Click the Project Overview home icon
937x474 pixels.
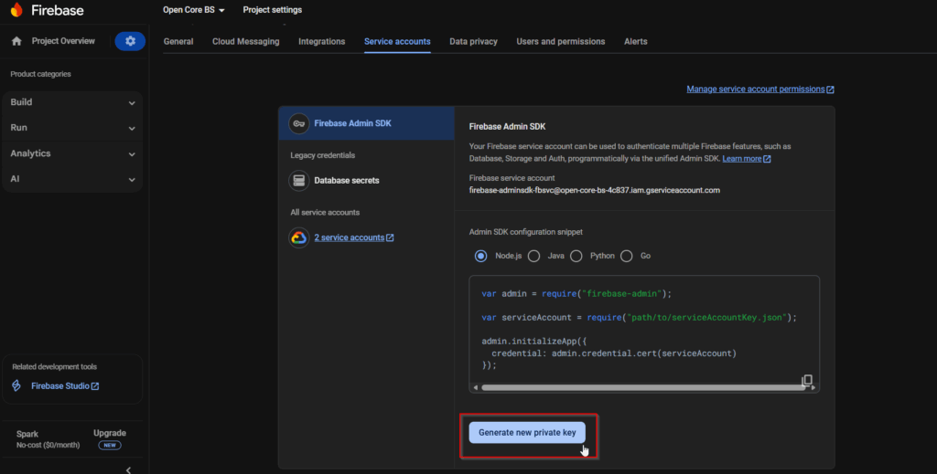[16, 41]
